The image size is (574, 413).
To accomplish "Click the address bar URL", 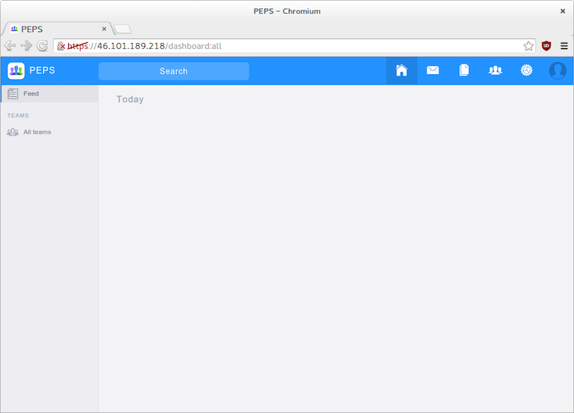I will 144,46.
